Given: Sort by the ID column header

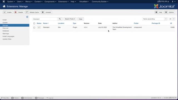Looking at the screenshot, I should point(171,23).
